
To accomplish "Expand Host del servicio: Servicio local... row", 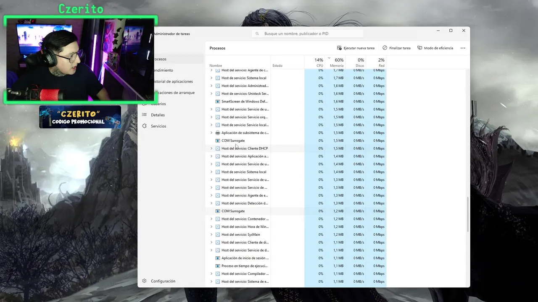I will pyautogui.click(x=211, y=125).
